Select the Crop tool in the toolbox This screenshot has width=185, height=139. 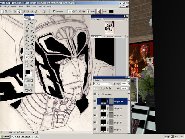(27, 31)
